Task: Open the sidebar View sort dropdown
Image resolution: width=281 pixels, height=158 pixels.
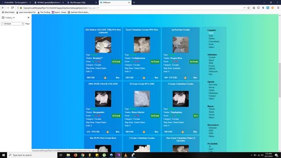Action: pos(27,24)
